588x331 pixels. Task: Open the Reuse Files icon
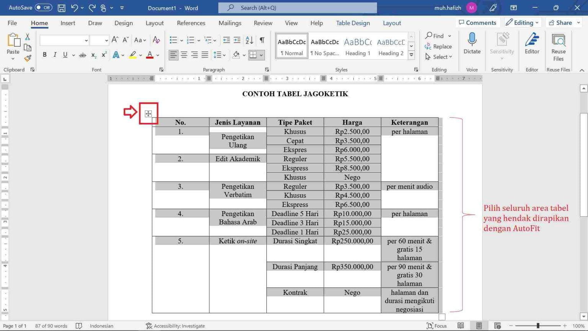558,47
